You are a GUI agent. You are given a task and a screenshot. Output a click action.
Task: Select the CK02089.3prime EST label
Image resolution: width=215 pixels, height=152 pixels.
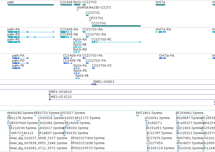(51, 123)
